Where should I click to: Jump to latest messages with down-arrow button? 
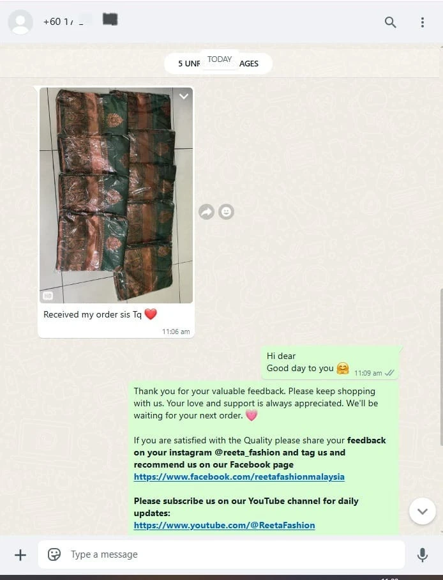tap(423, 511)
